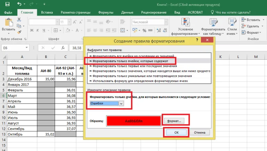
Task: Confirm the rule with the ОК button
Action: click(176, 133)
